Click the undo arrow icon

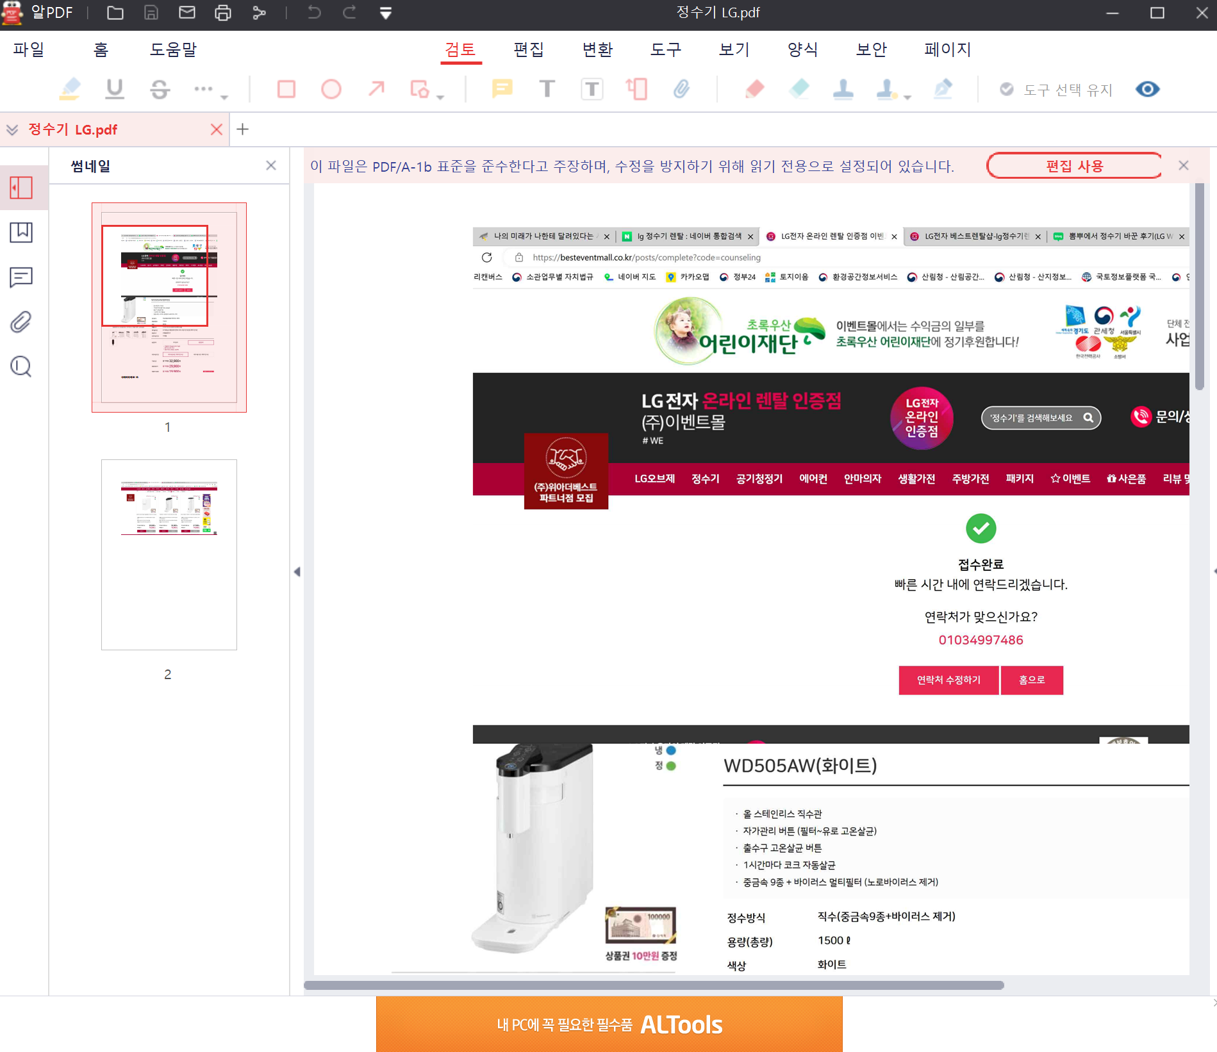tap(314, 13)
